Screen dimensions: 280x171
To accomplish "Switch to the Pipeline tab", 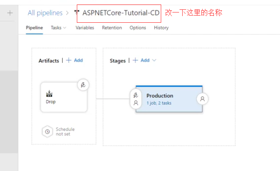I will coord(34,28).
